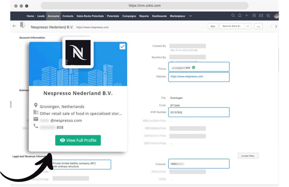Click the Locate Map button

248,156
